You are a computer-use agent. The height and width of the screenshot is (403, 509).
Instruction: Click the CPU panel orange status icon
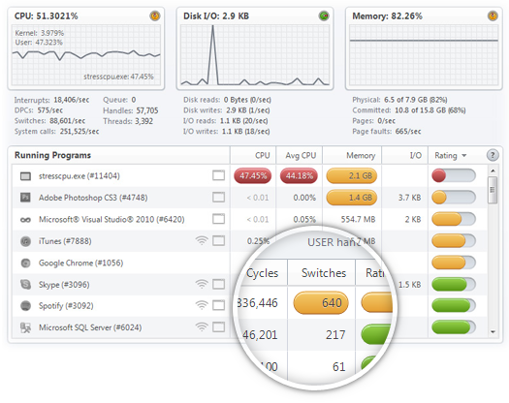point(155,15)
